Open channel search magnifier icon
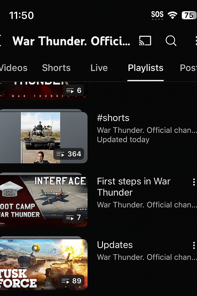This screenshot has width=197, height=296. [171, 41]
